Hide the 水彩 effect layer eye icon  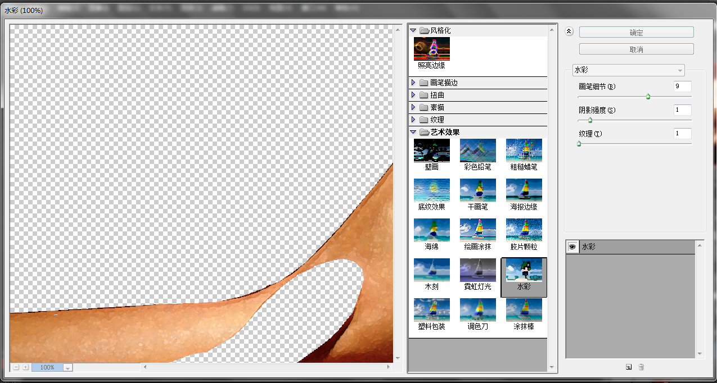[572, 247]
